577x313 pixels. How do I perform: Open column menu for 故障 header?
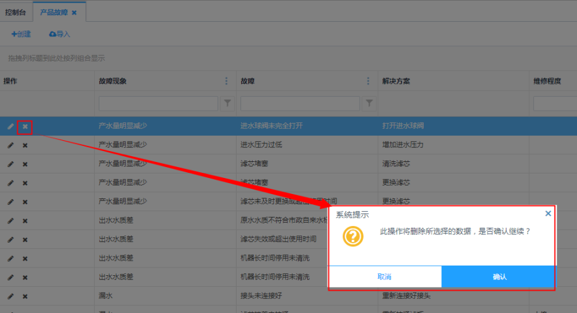(x=368, y=81)
